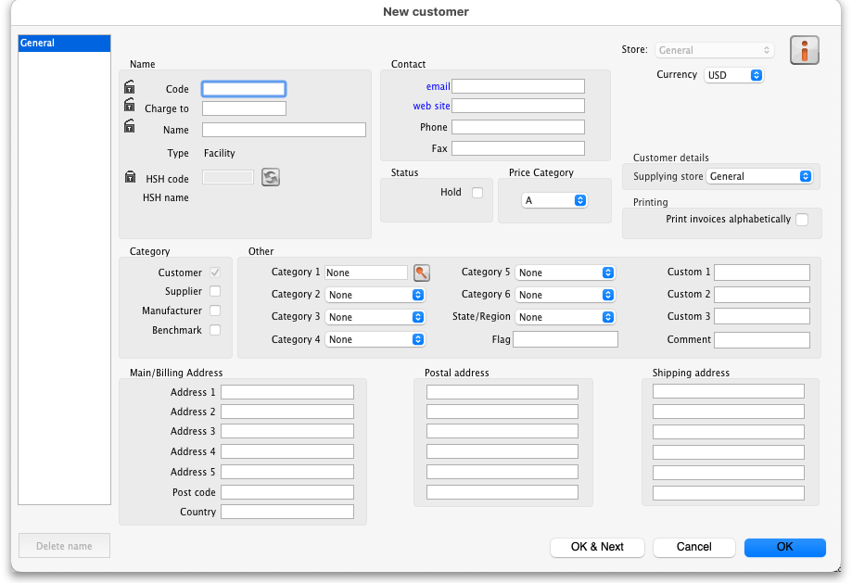Expand the Supplying store dropdown
The height and width of the screenshot is (583, 852).
tap(759, 176)
